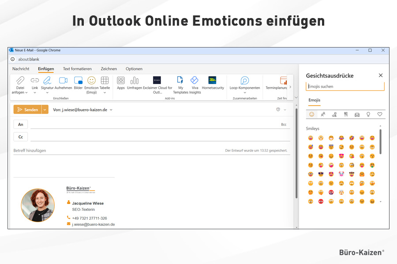Click the signature profile photo
Image resolution: width=397 pixels, height=264 pixels.
click(38, 205)
